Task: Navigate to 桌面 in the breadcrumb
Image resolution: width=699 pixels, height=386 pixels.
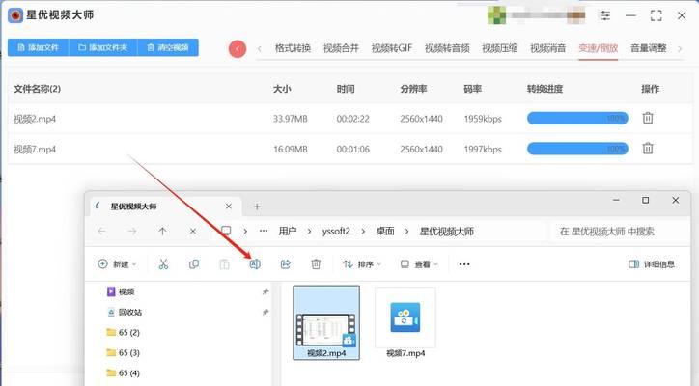Action: click(385, 232)
